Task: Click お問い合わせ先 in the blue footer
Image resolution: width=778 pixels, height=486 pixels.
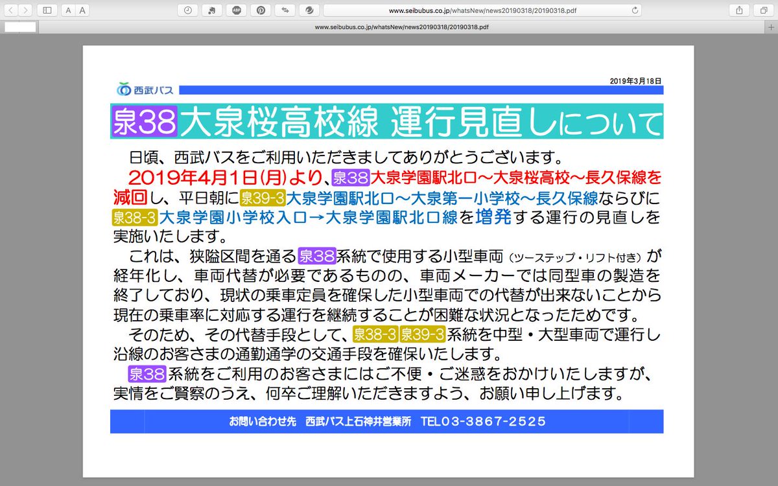Action: [x=263, y=422]
